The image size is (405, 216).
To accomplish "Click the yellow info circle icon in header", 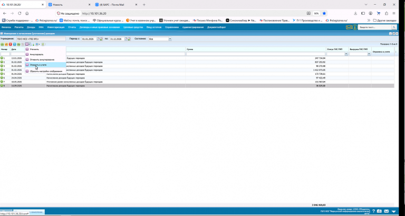I will [x=355, y=27].
